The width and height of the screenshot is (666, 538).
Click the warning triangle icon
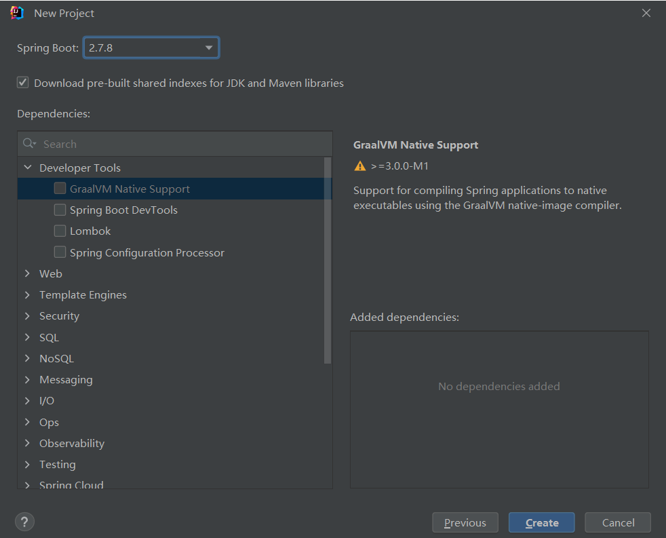[x=360, y=166]
